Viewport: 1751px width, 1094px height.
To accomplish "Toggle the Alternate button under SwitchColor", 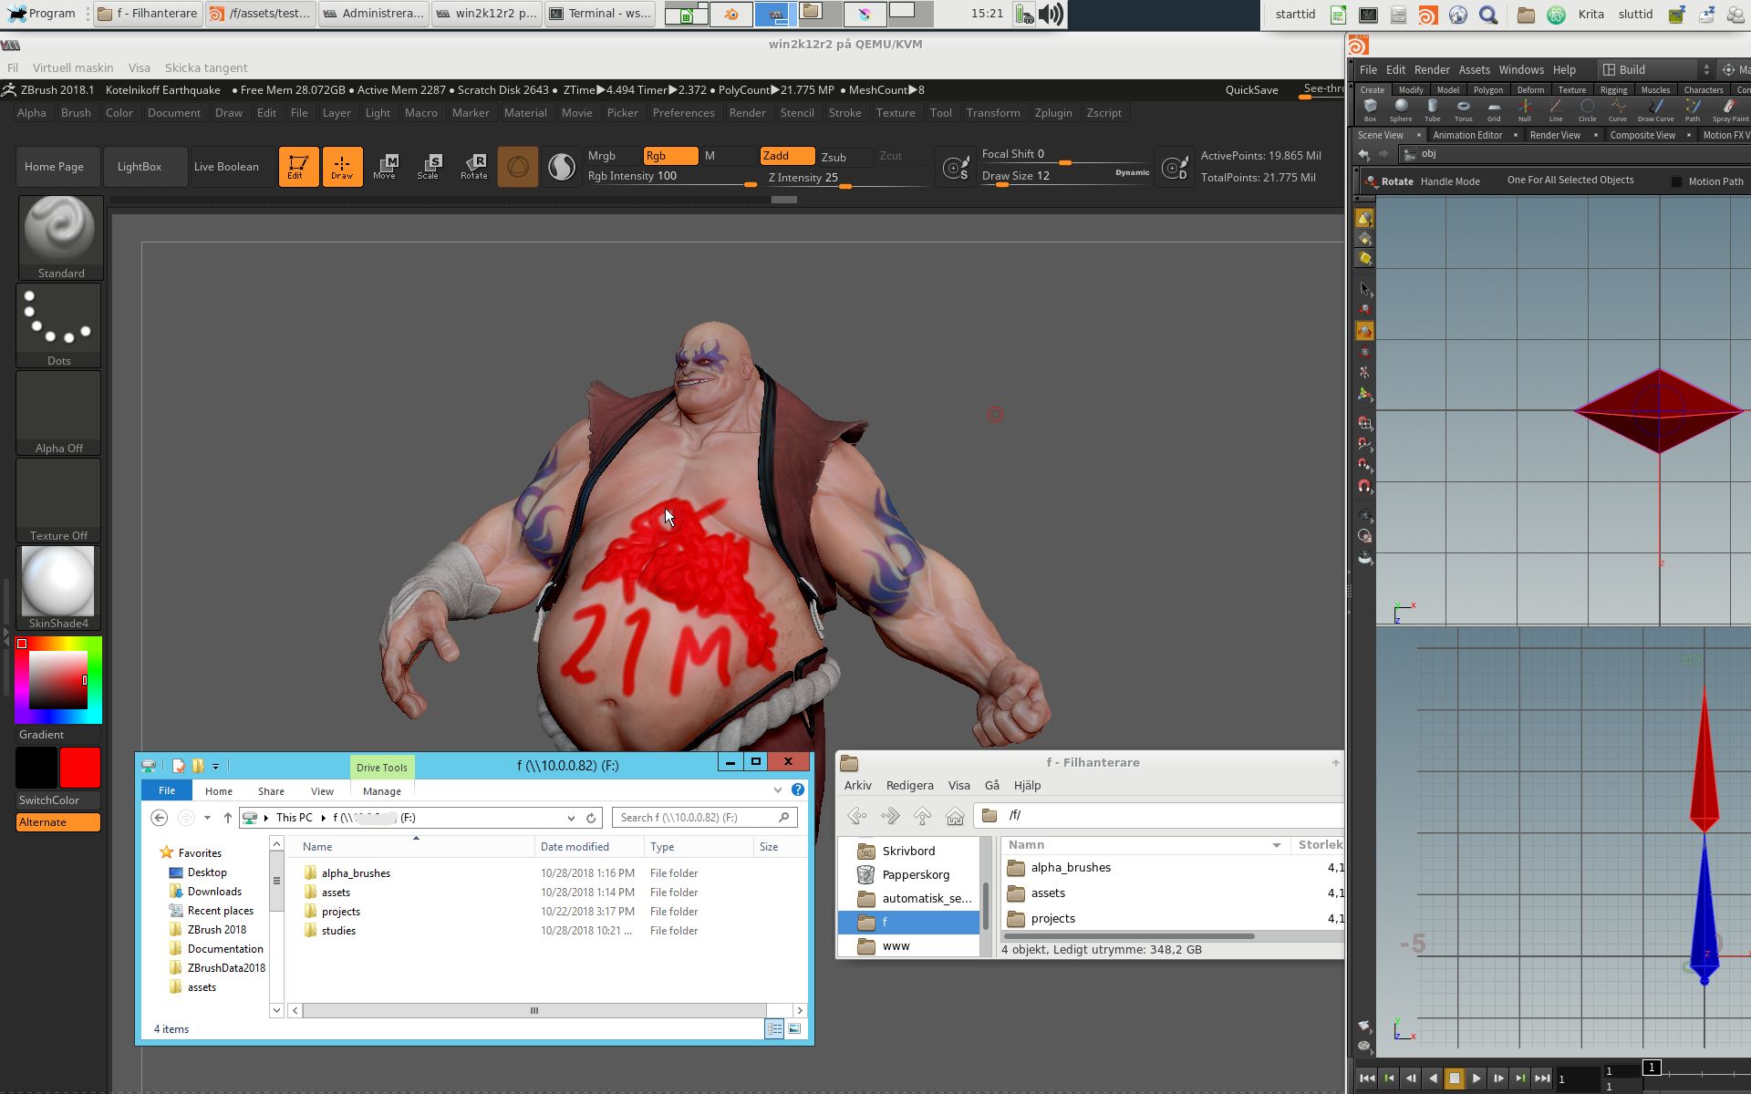I will 58,822.
